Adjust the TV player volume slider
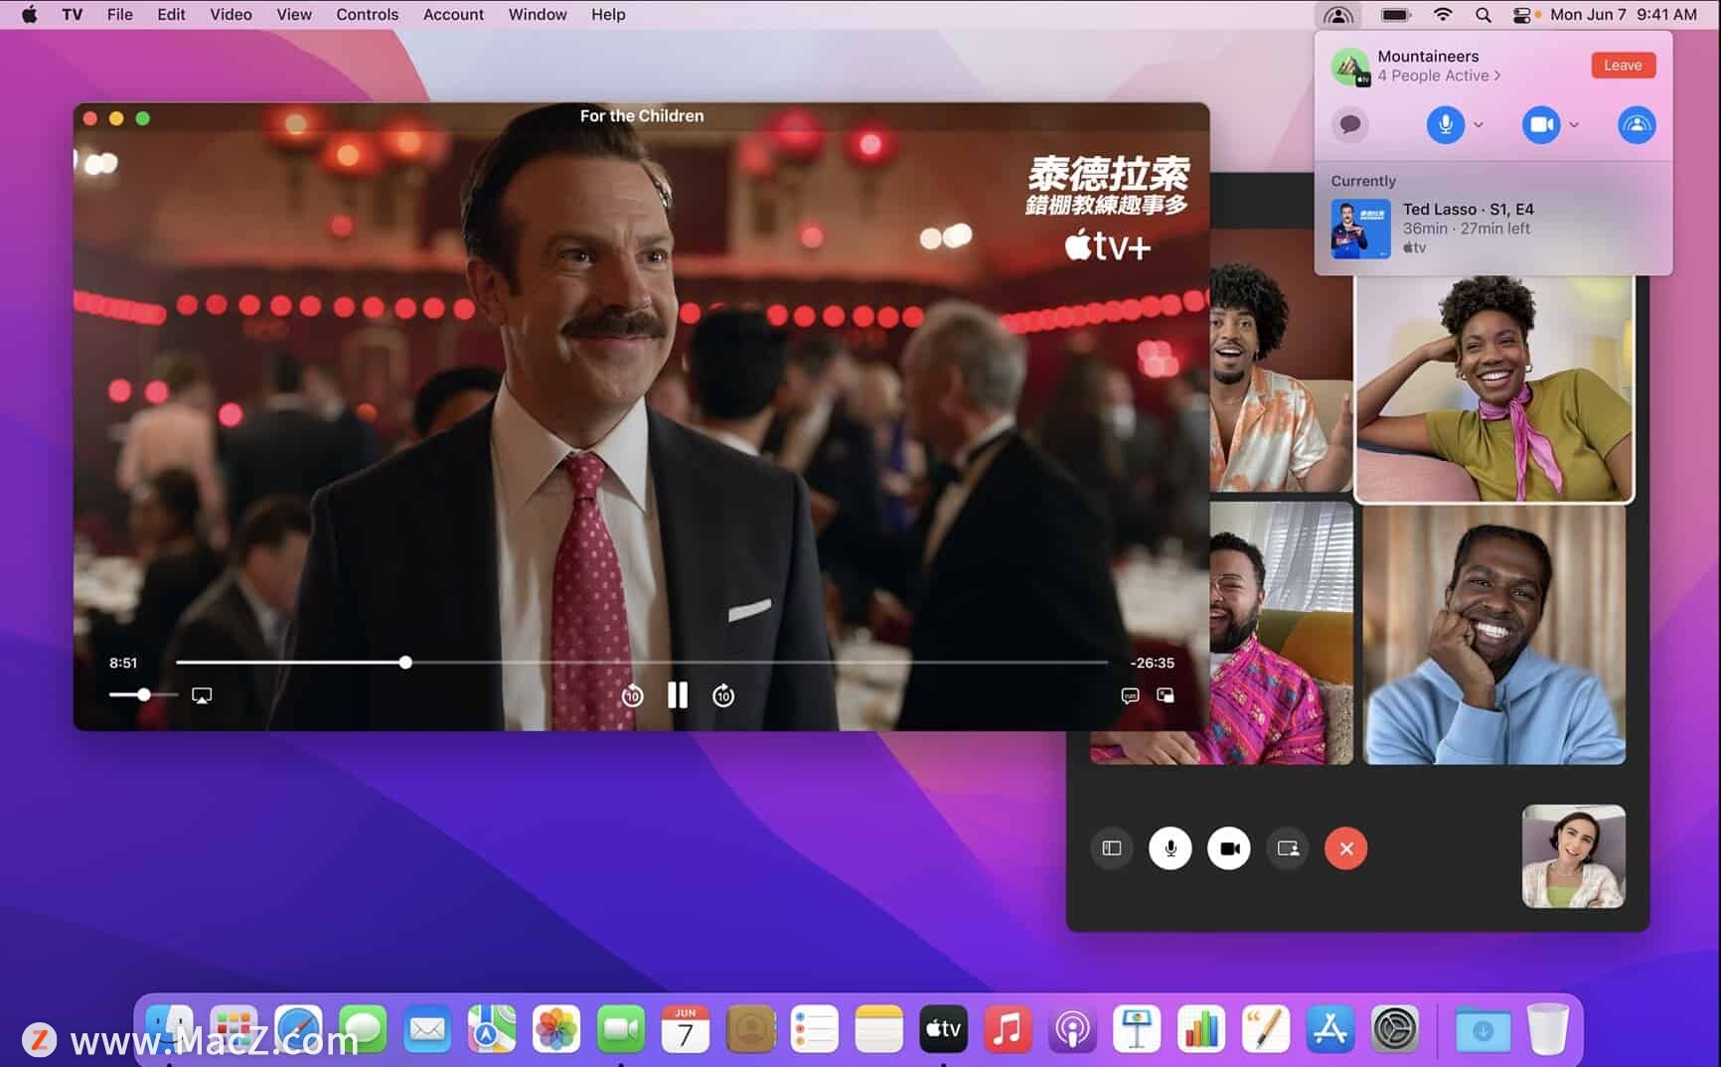This screenshot has width=1721, height=1067. (x=144, y=694)
